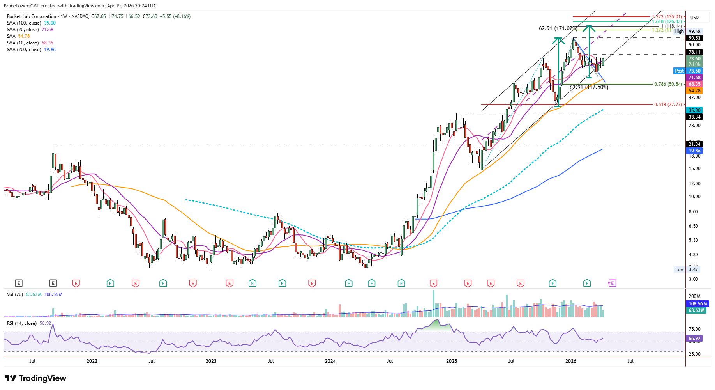Viewport: 715px width, 390px height.
Task: Click the 0.618 (37.77) Fibonacci label
Action: [x=668, y=105]
